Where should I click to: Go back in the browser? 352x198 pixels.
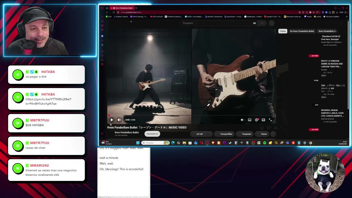(107, 12)
